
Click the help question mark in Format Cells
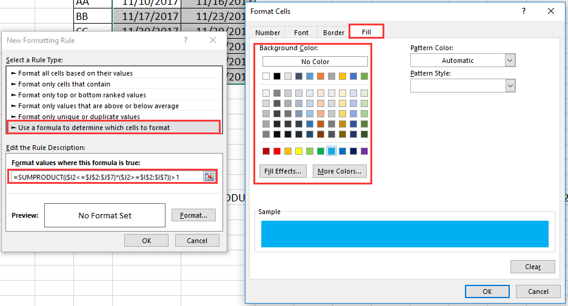coord(524,11)
